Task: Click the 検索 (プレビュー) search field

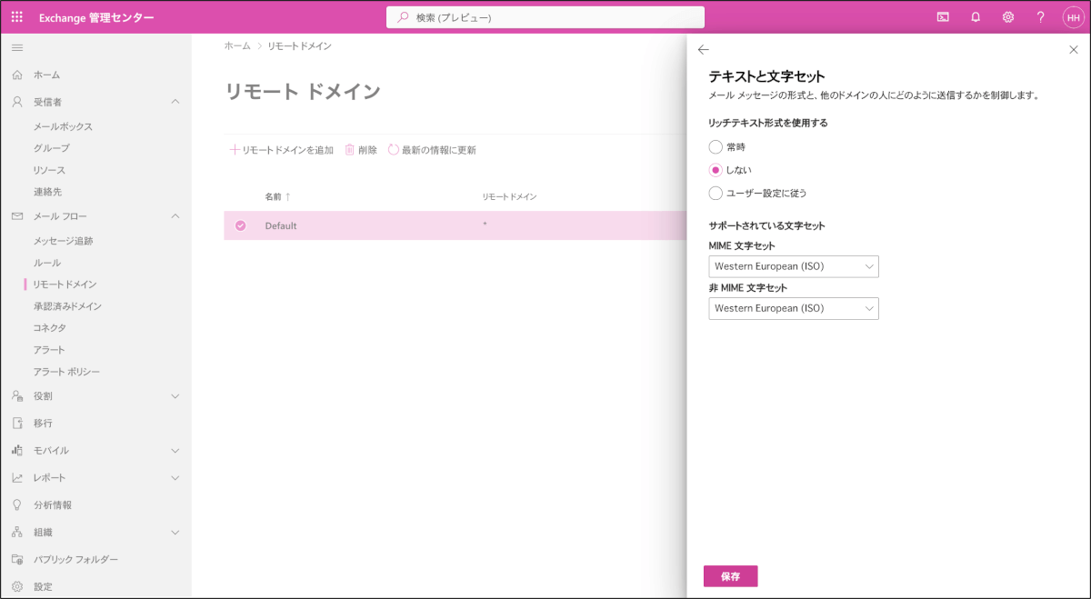Action: pyautogui.click(x=545, y=17)
